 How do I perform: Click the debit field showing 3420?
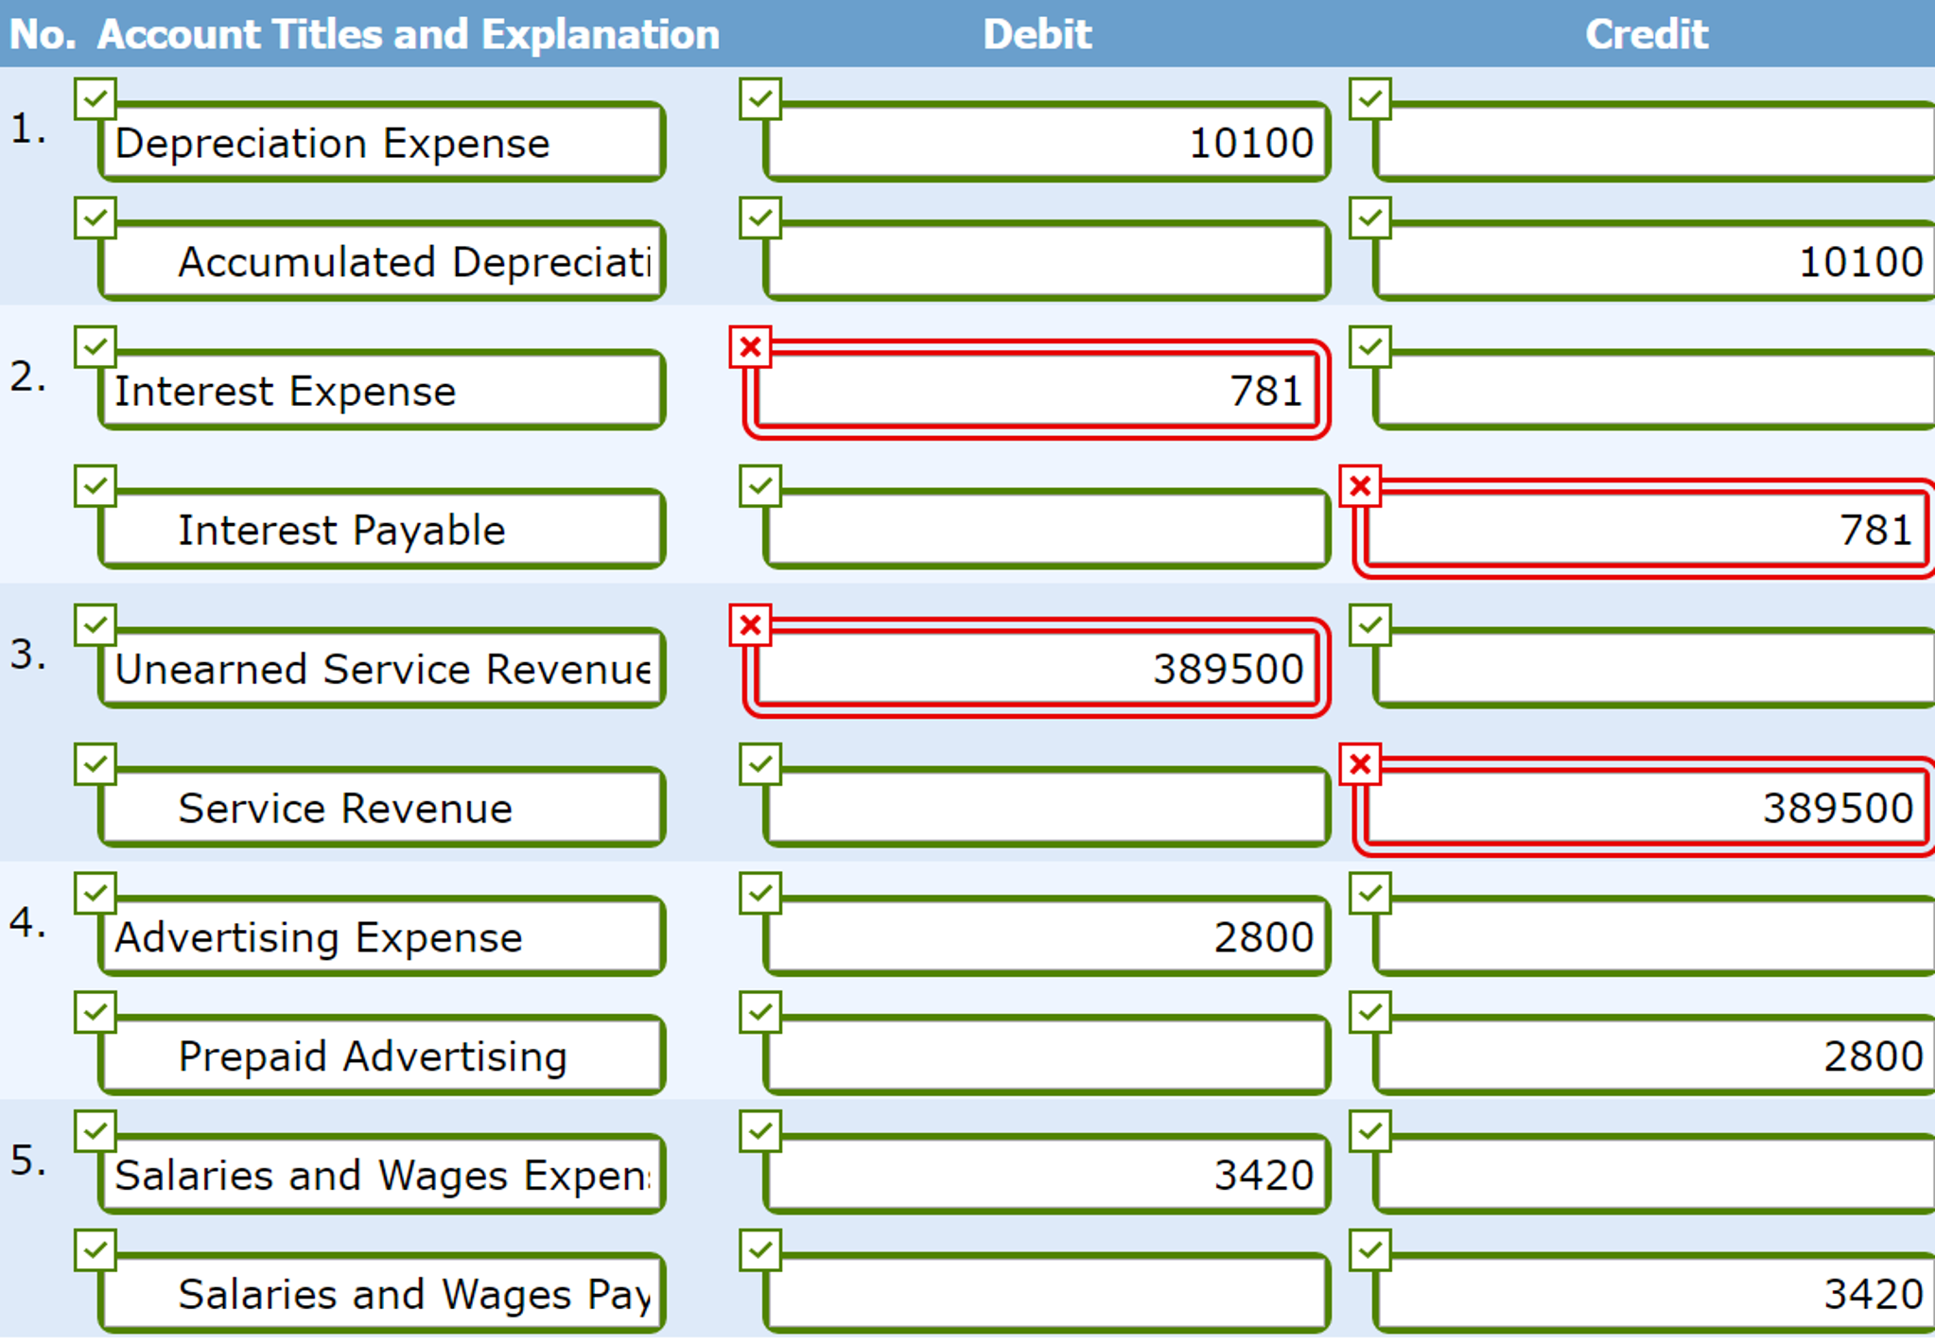pos(1048,1176)
